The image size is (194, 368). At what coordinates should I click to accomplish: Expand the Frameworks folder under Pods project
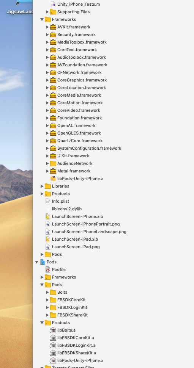(42, 277)
